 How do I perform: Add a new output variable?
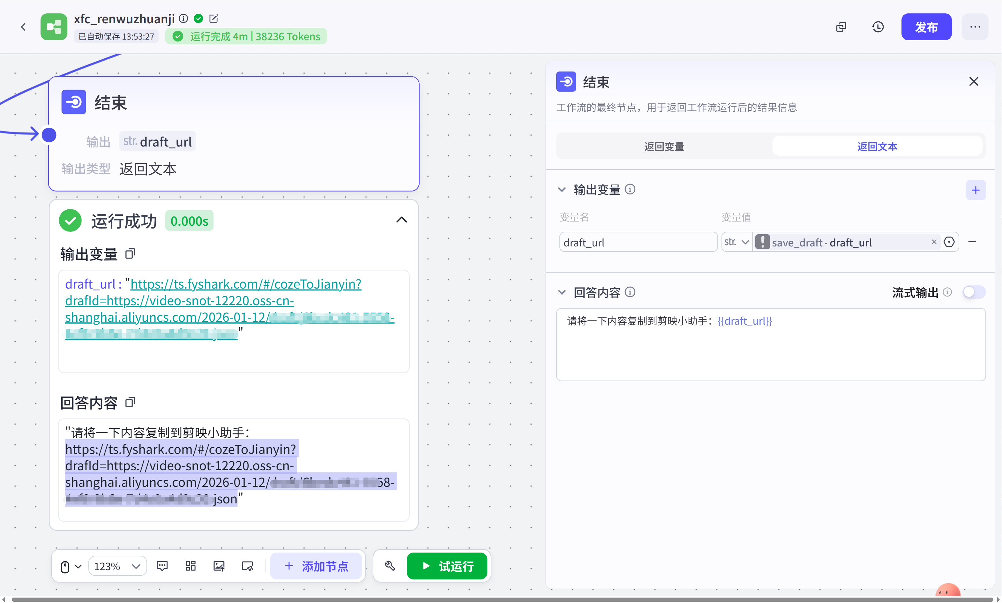coord(975,190)
